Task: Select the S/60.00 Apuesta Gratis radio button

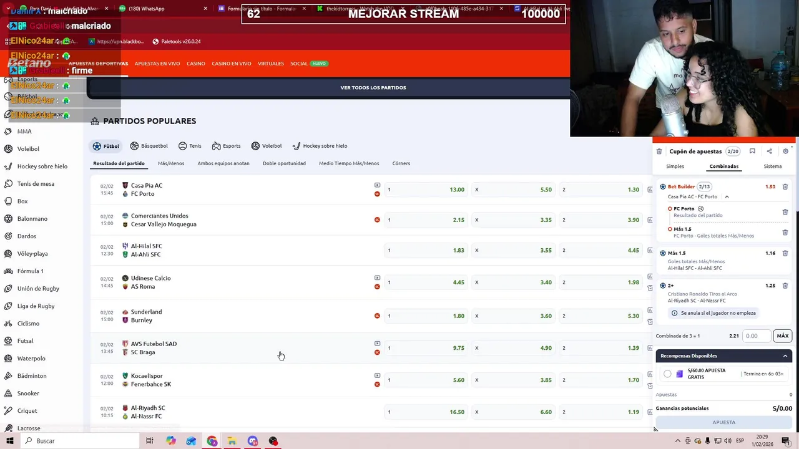Action: (x=667, y=374)
